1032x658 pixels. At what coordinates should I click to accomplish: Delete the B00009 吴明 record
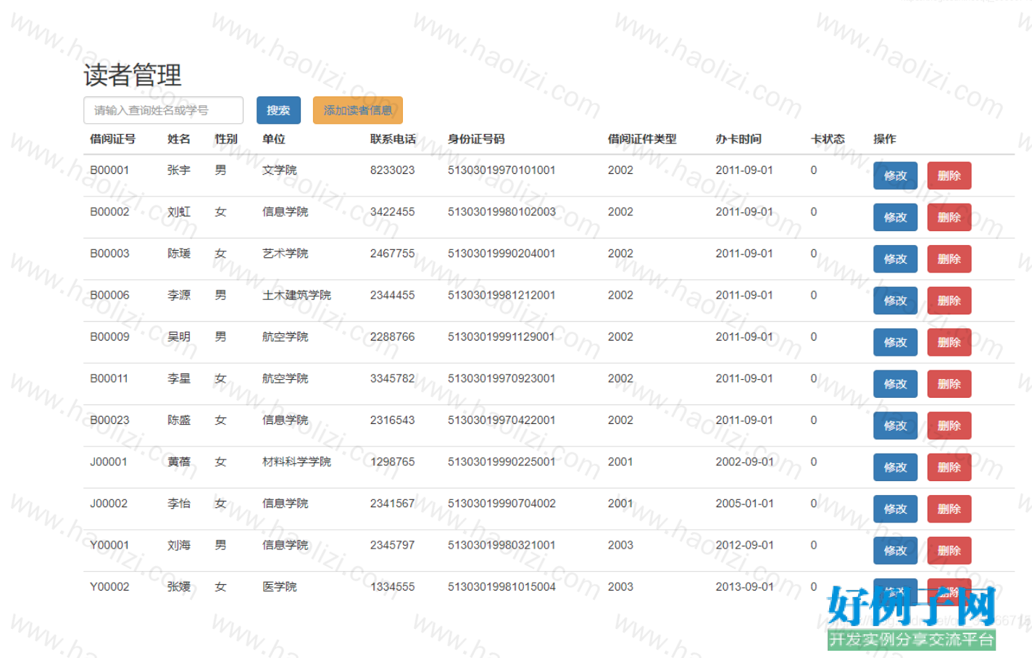[x=949, y=342]
